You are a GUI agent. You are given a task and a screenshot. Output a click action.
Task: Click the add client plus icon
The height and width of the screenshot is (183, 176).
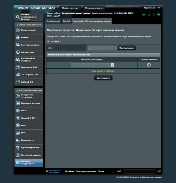point(149,65)
